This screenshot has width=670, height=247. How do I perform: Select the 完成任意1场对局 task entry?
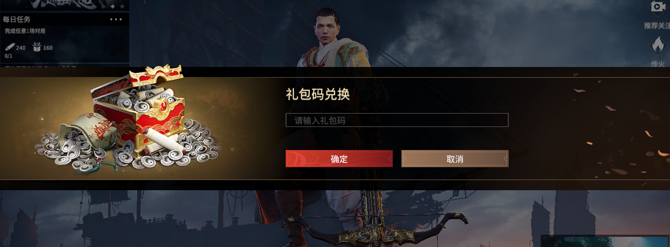pyautogui.click(x=25, y=31)
